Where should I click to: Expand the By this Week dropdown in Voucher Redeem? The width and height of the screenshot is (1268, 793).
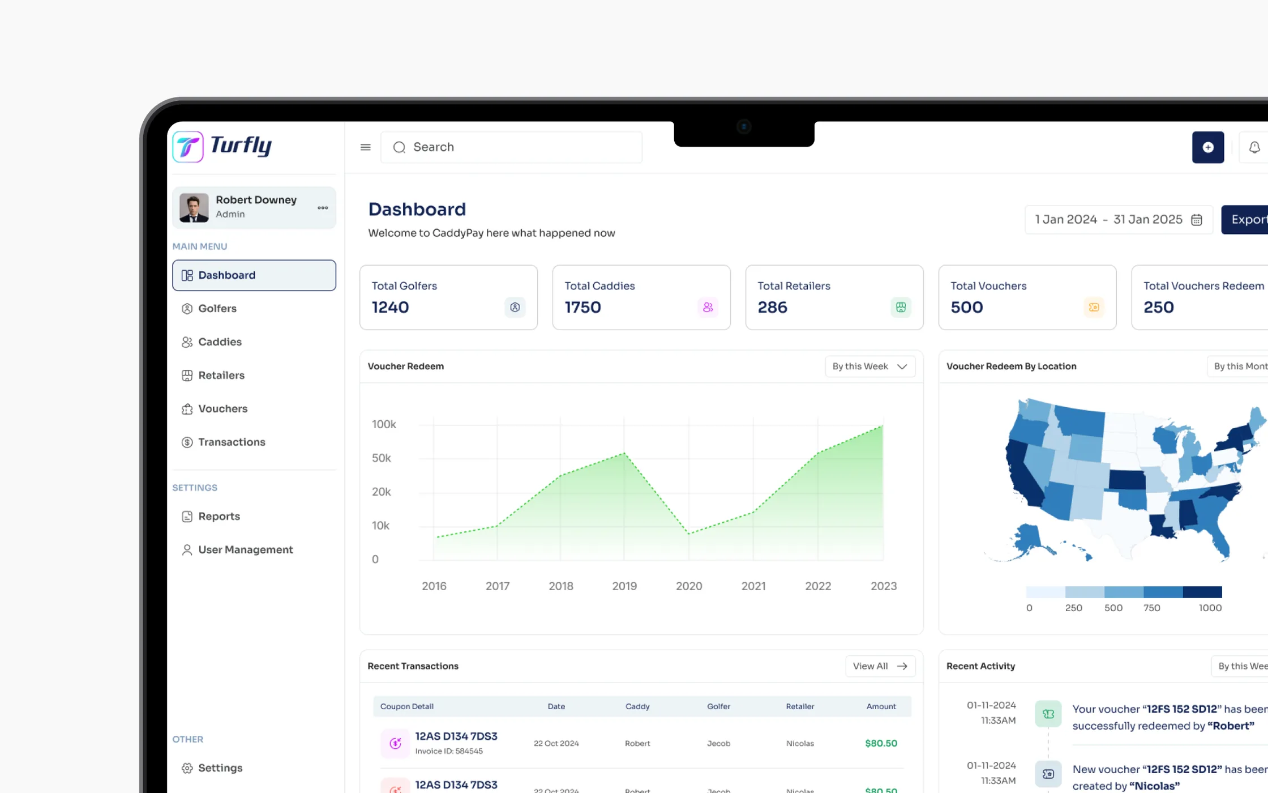870,366
